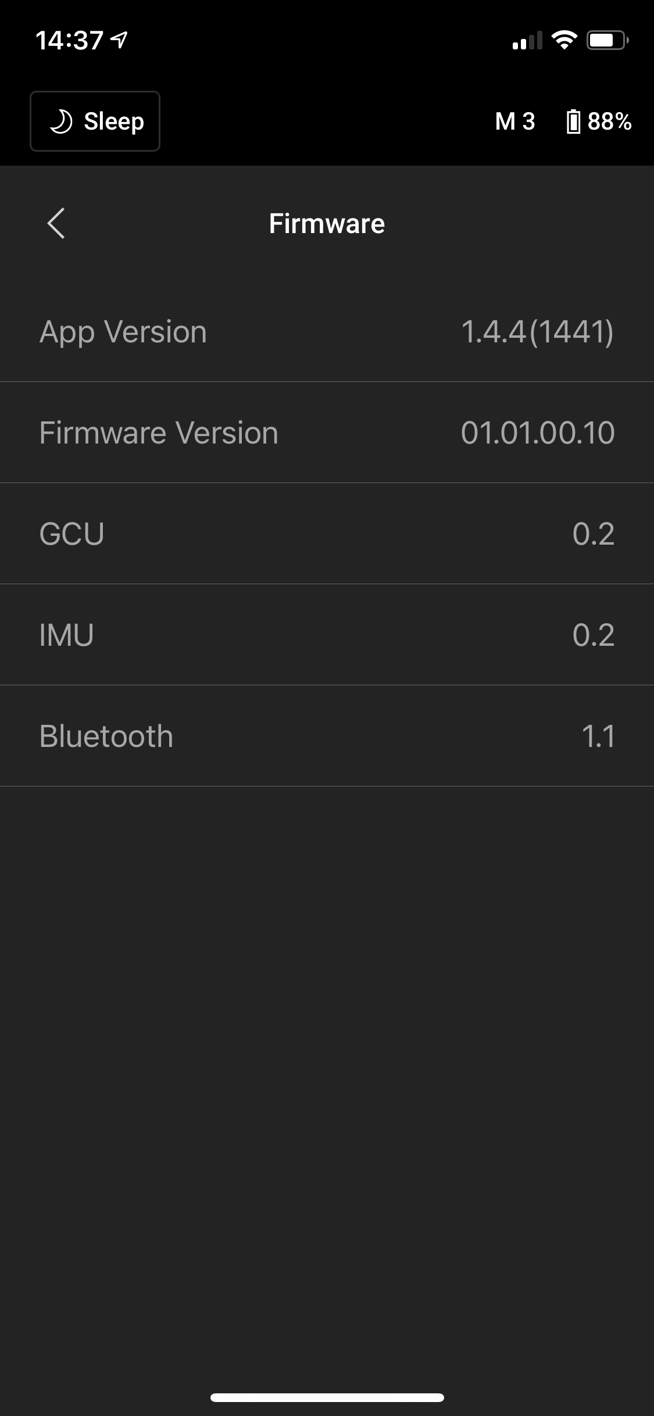Viewport: 654px width, 1416px height.
Task: Tap the Firmware page title
Action: [327, 224]
